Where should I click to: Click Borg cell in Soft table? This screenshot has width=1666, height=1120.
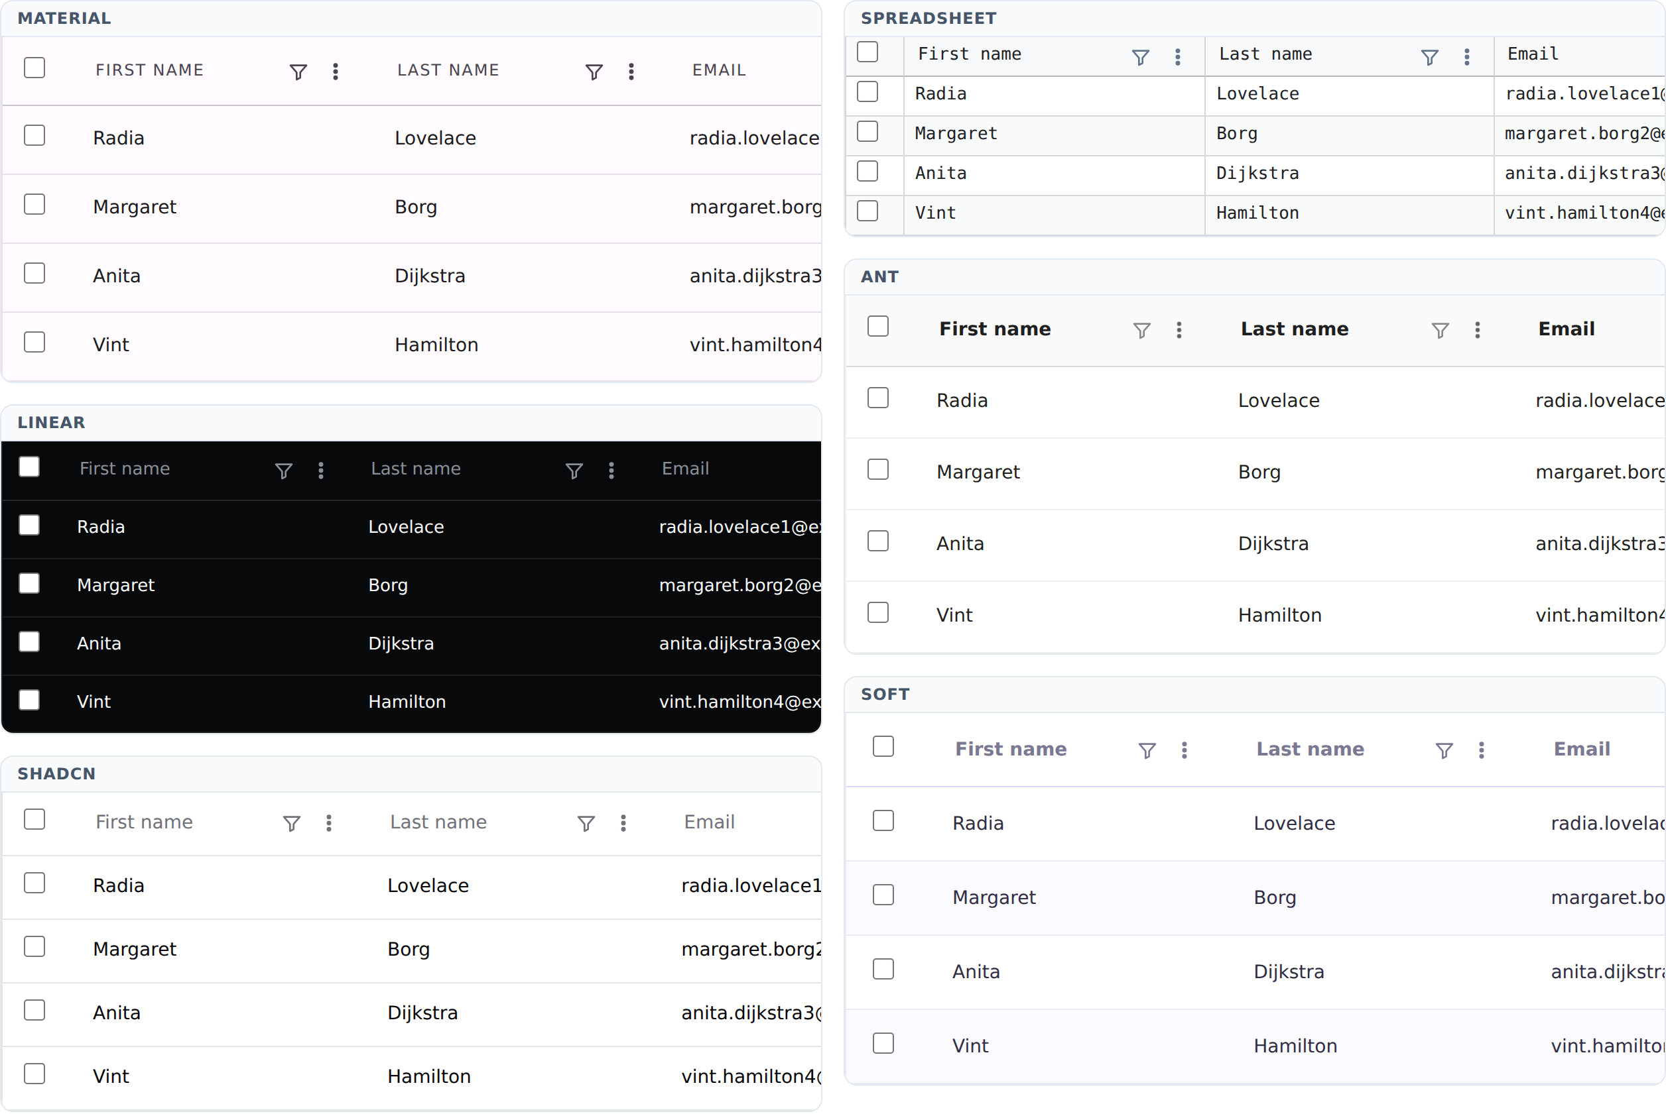[x=1275, y=898]
